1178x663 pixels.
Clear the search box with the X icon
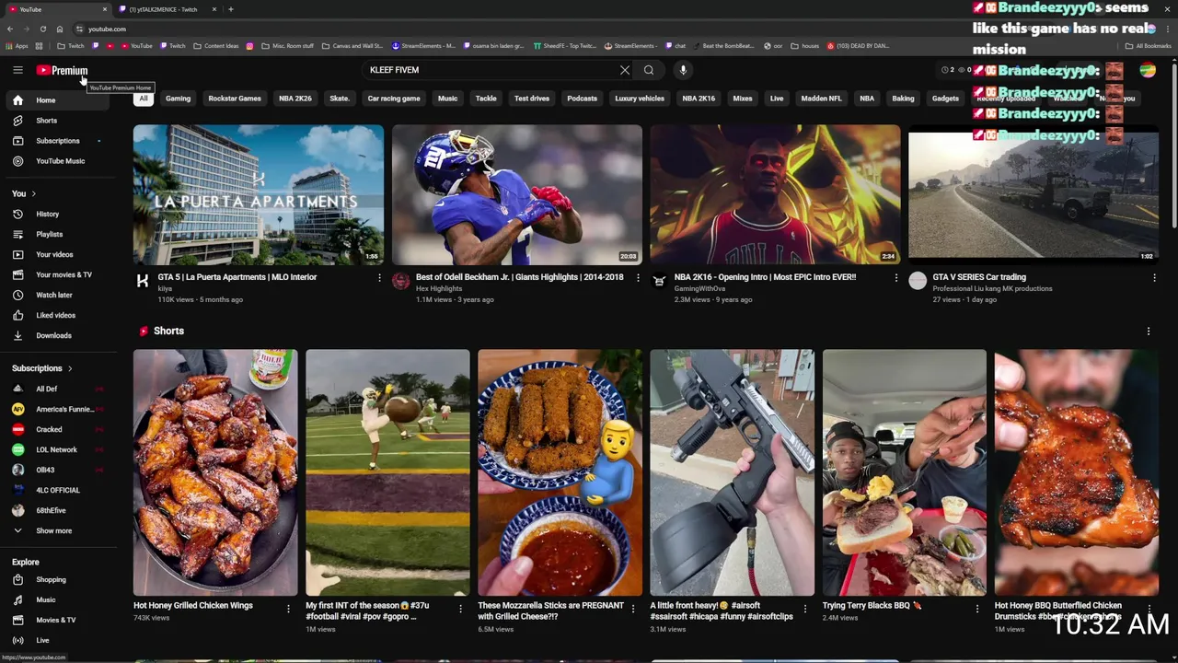pyautogui.click(x=625, y=70)
